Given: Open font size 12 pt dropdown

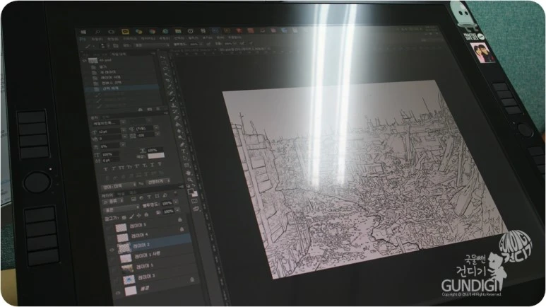Looking at the screenshot, I should point(124,130).
